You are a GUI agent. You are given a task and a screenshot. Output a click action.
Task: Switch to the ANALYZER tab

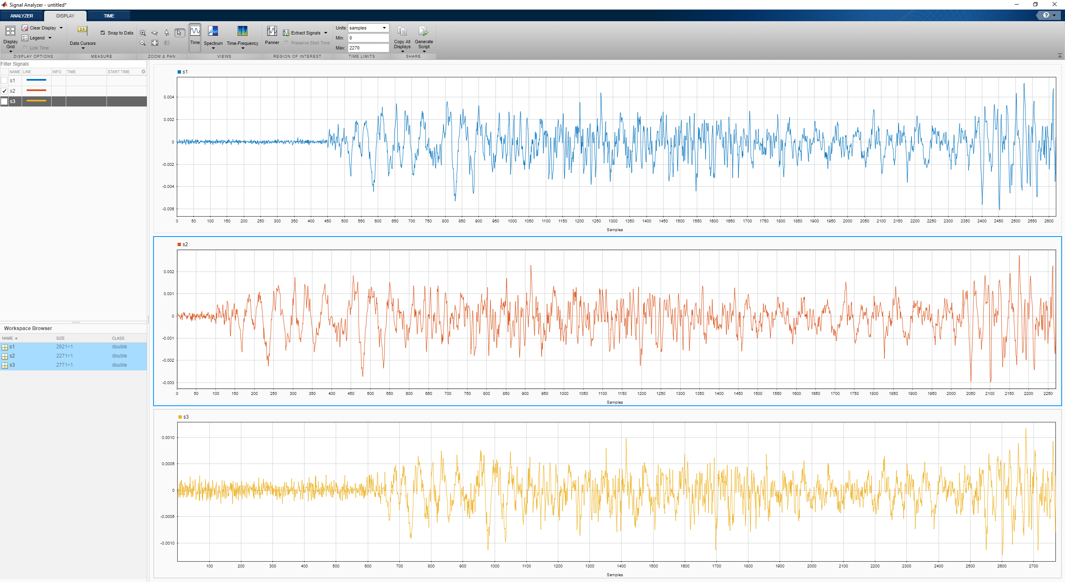coord(22,16)
